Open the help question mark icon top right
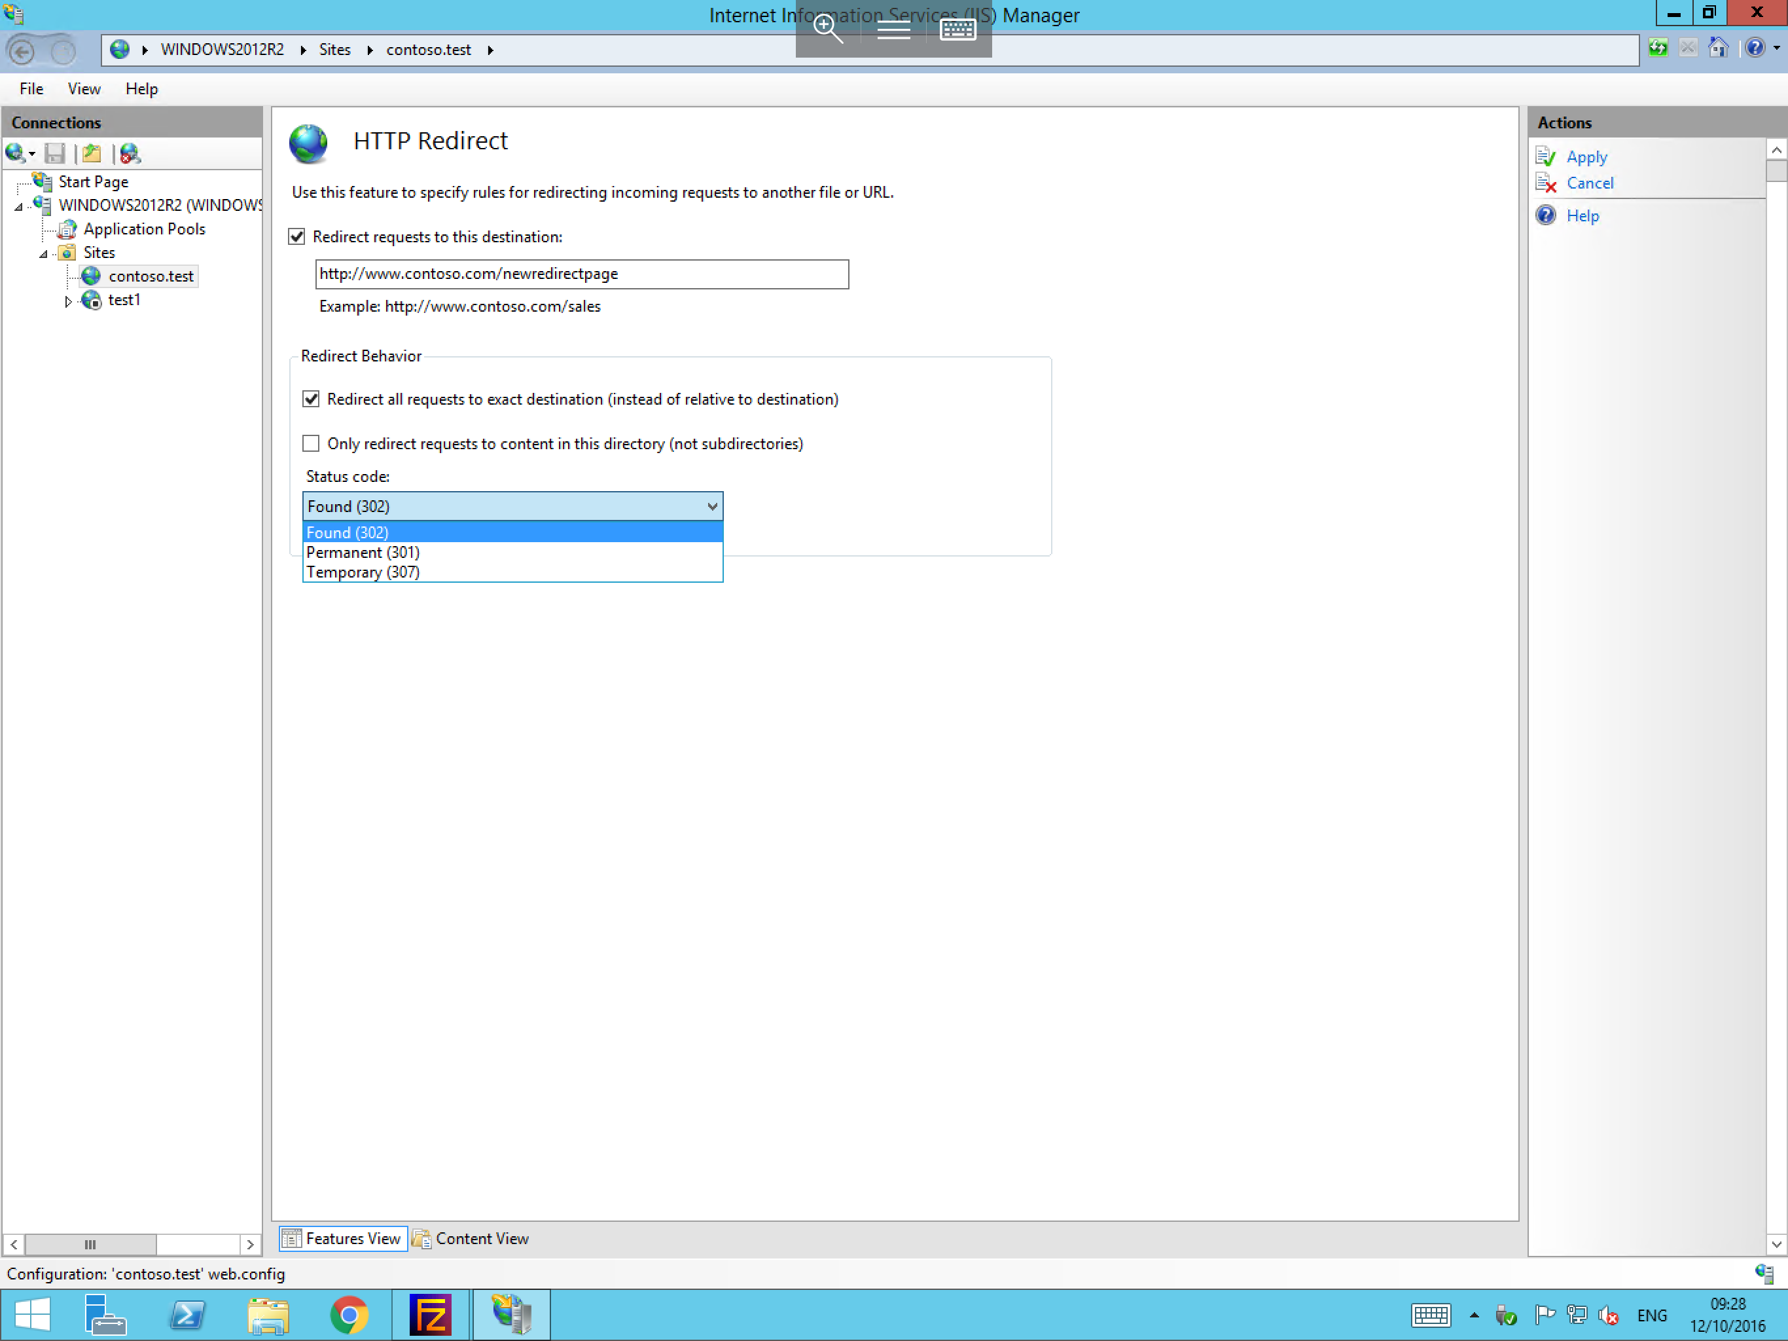This screenshot has width=1788, height=1341. (1755, 48)
